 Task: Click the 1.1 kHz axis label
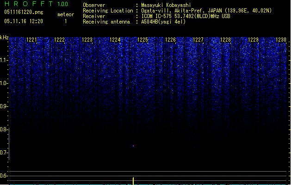tap(4, 60)
